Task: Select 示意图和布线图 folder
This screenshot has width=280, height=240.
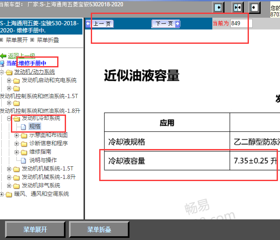Action: tap(48, 135)
